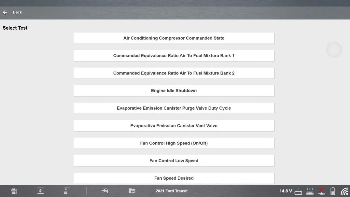This screenshot has width=350, height=197.
Task: Choose Commanded Equivalence Ratio Bank 2 test
Action: (x=174, y=73)
